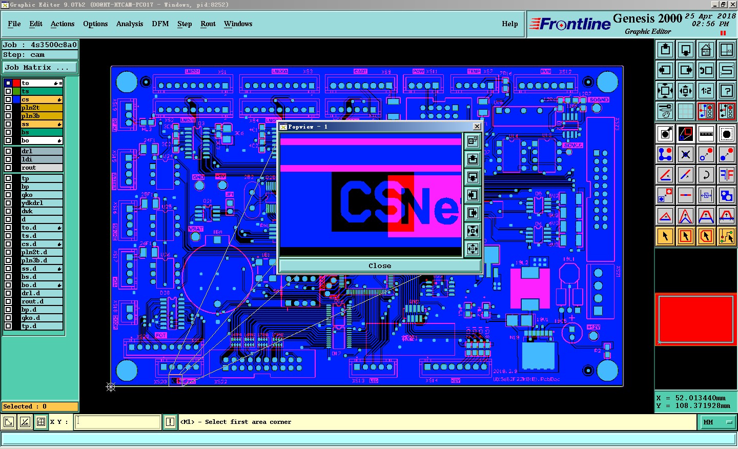Open the Help menu
The width and height of the screenshot is (738, 449).
[510, 24]
